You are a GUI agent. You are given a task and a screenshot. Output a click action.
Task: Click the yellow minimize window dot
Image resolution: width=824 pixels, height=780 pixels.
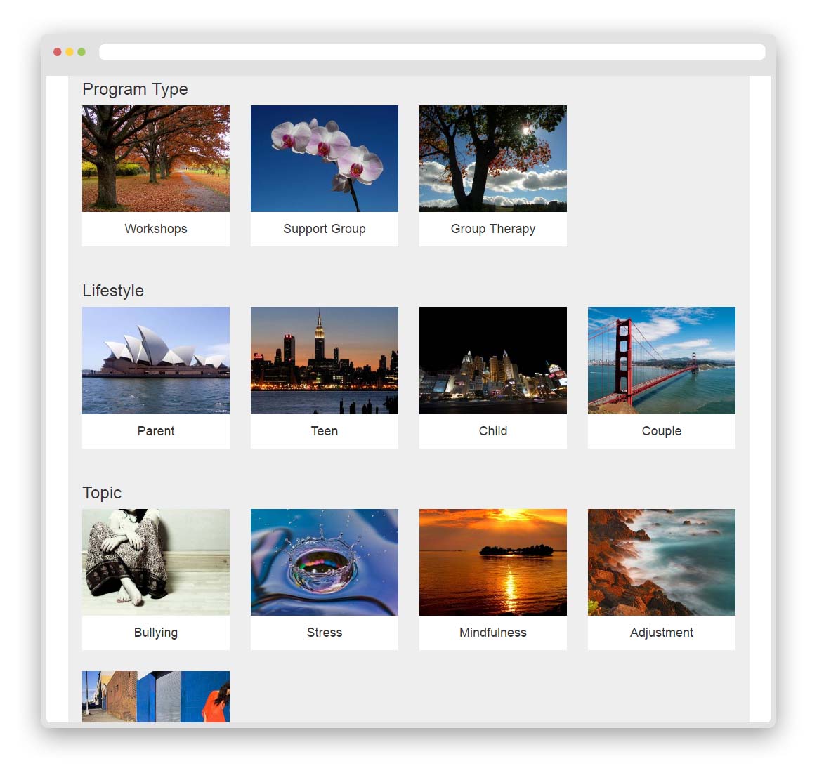click(x=70, y=52)
